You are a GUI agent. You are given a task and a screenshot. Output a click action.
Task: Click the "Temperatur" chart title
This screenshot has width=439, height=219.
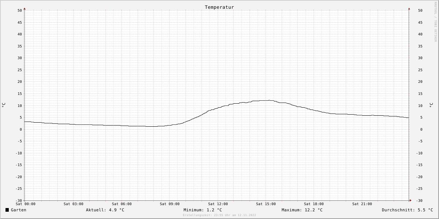coord(219,7)
